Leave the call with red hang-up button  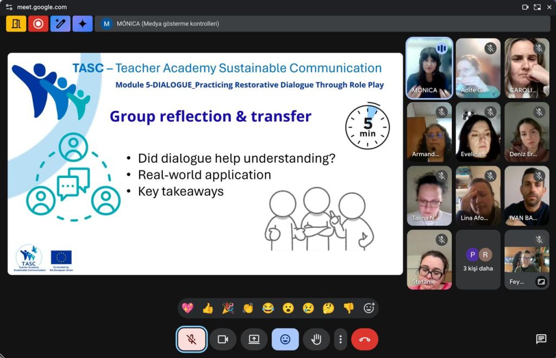click(364, 340)
